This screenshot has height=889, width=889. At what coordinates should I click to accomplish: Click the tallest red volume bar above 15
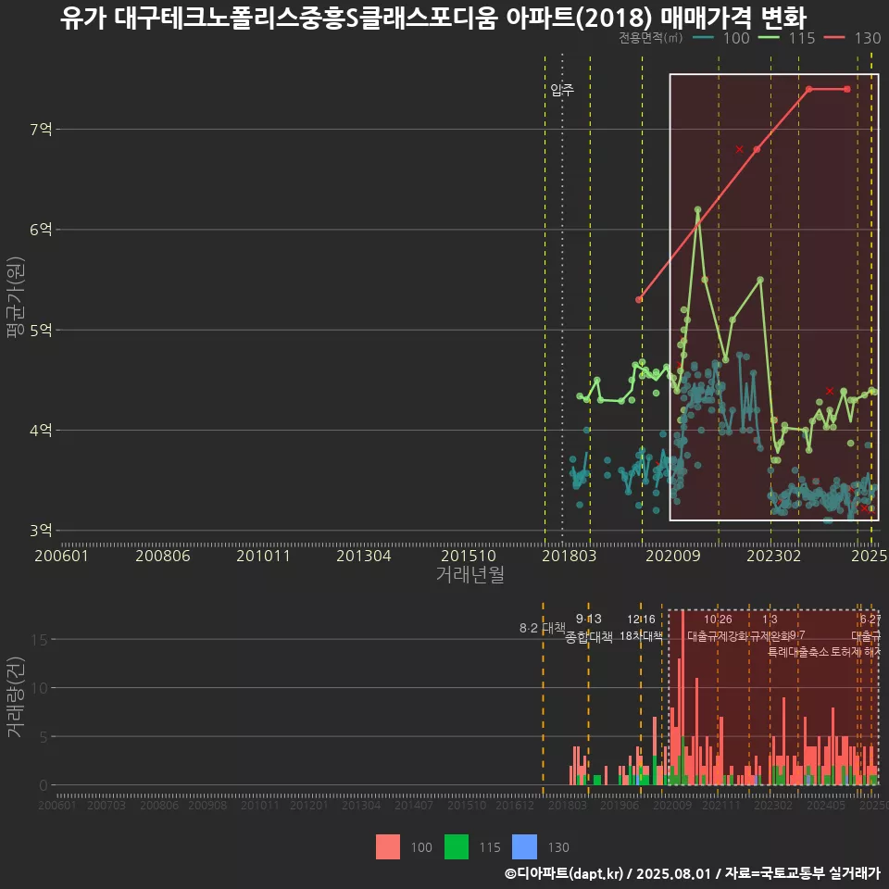(x=682, y=673)
